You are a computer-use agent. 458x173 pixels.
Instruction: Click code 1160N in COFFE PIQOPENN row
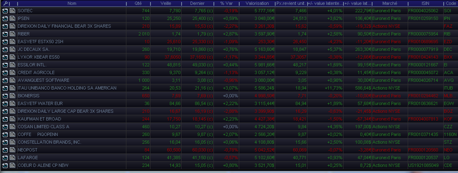(x=450, y=134)
